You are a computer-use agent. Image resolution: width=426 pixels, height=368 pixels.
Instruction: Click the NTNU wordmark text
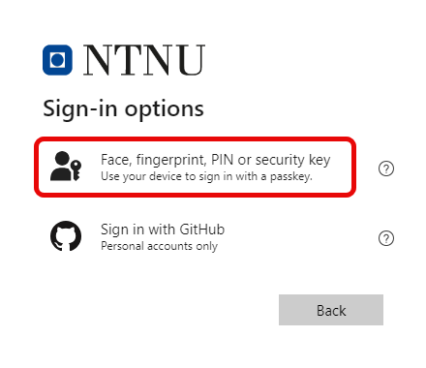[x=144, y=60]
